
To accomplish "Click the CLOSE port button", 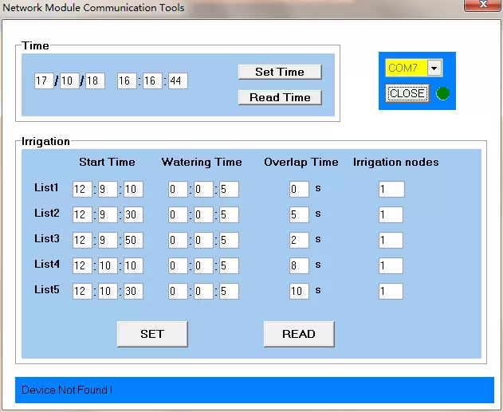I will pyautogui.click(x=407, y=93).
